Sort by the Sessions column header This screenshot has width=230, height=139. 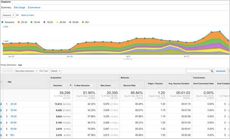58,85
